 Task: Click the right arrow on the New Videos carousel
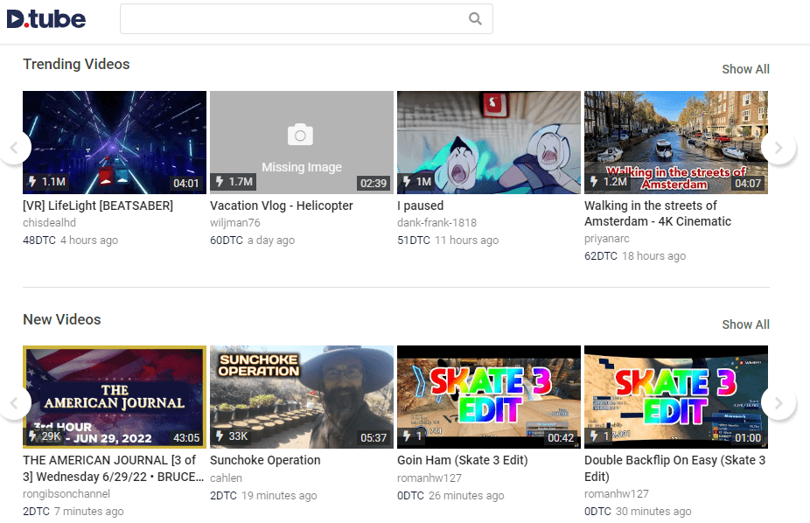point(779,403)
